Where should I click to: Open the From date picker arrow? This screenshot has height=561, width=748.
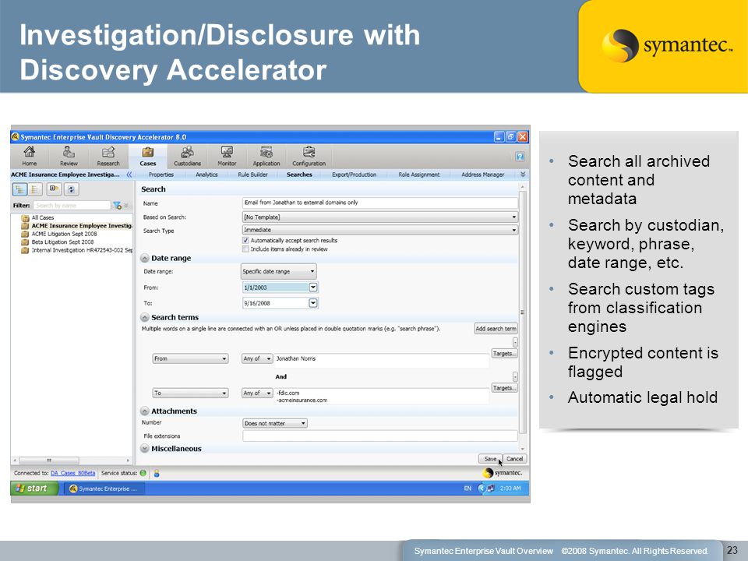tap(313, 288)
